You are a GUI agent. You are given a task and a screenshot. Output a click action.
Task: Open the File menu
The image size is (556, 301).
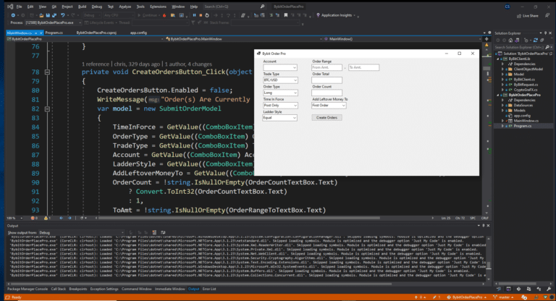point(19,7)
